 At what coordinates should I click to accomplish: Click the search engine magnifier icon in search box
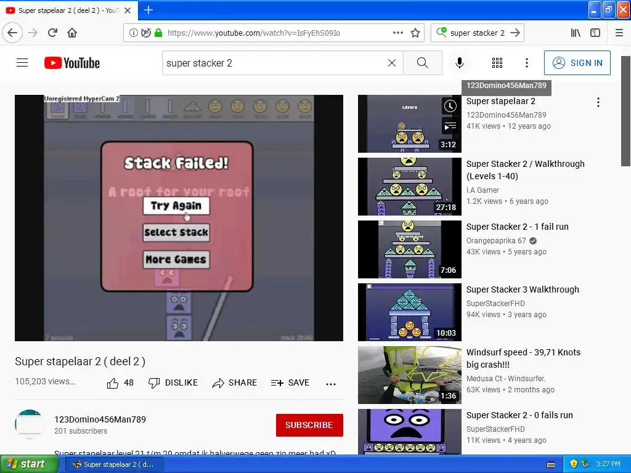(x=441, y=32)
